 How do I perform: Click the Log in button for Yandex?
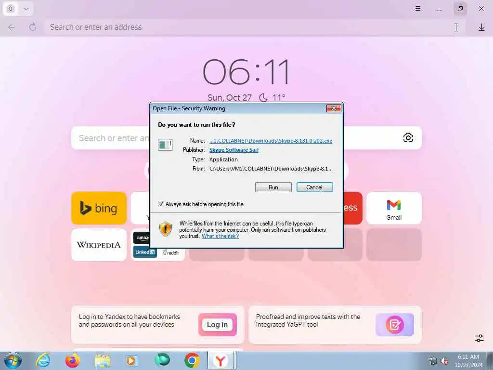(x=217, y=325)
